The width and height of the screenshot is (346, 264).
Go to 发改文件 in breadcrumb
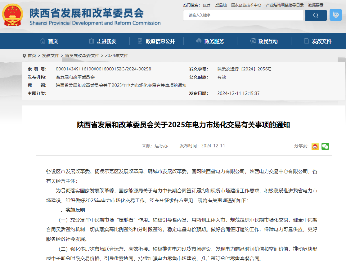tap(50, 56)
